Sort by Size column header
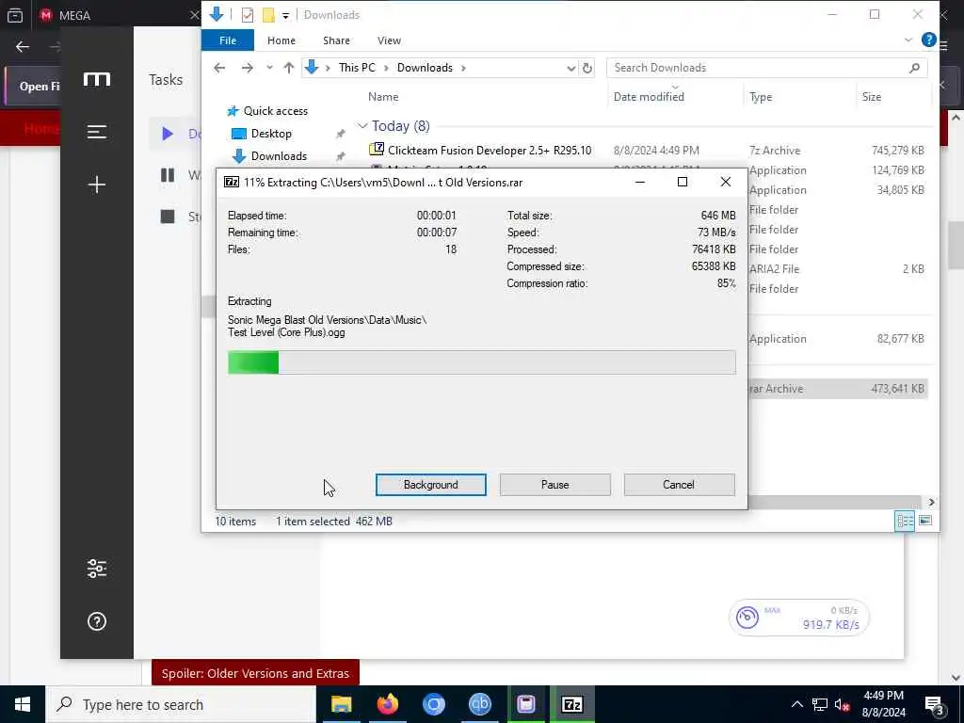The height and width of the screenshot is (723, 964). tap(871, 97)
